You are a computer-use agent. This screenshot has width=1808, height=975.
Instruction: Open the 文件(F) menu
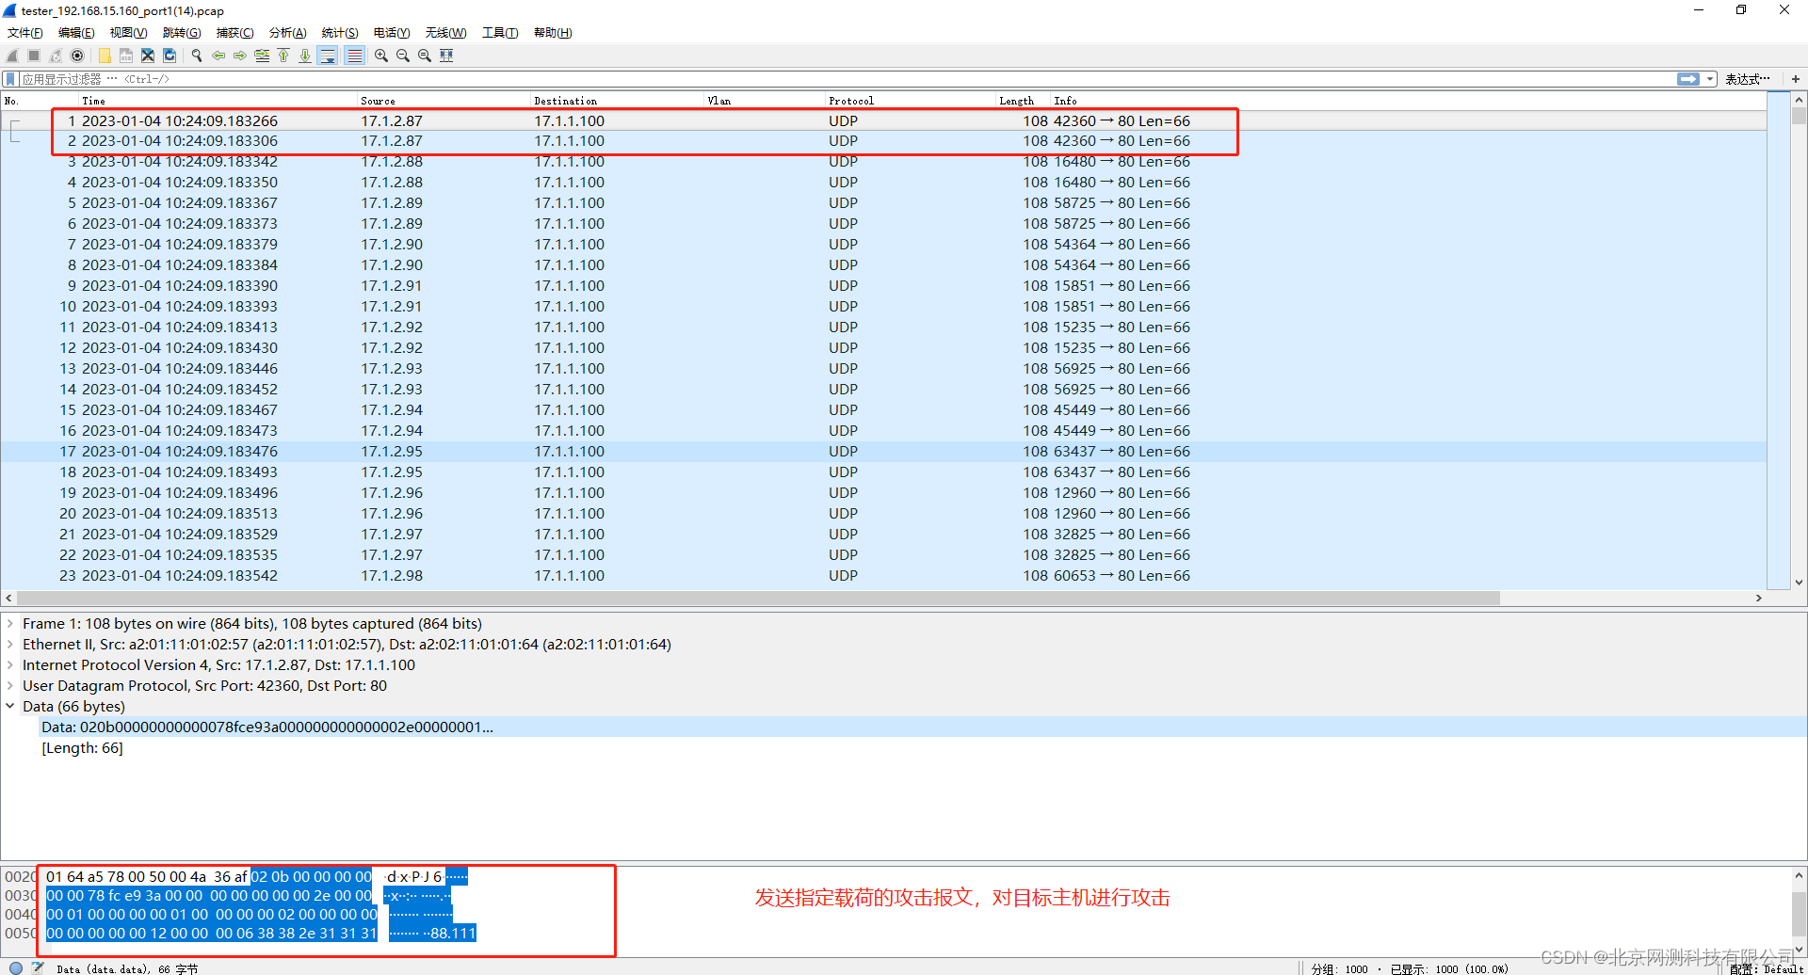(25, 33)
